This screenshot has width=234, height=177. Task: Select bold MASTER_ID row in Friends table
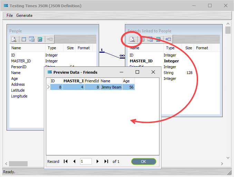click(174, 61)
